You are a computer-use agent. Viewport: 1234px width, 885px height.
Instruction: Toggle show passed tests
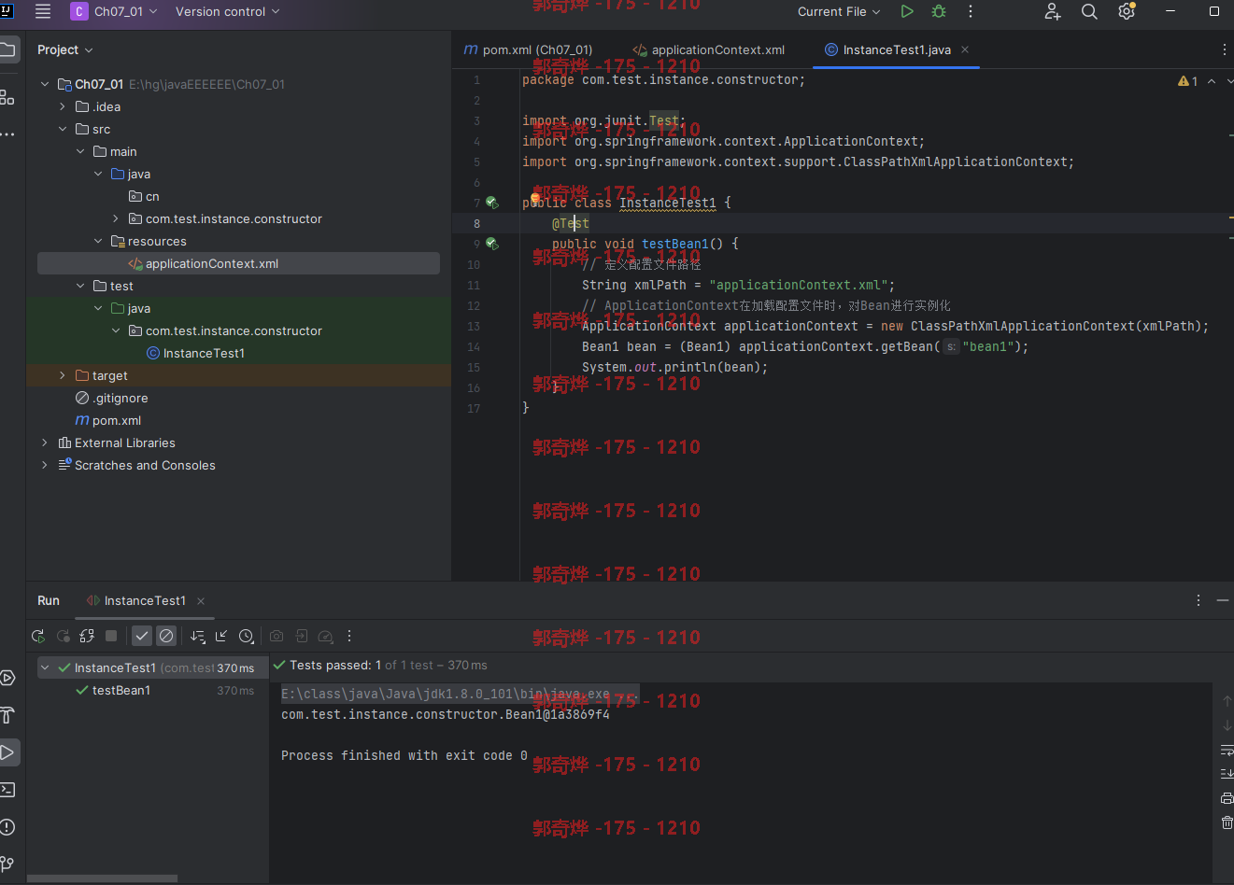pyautogui.click(x=142, y=636)
